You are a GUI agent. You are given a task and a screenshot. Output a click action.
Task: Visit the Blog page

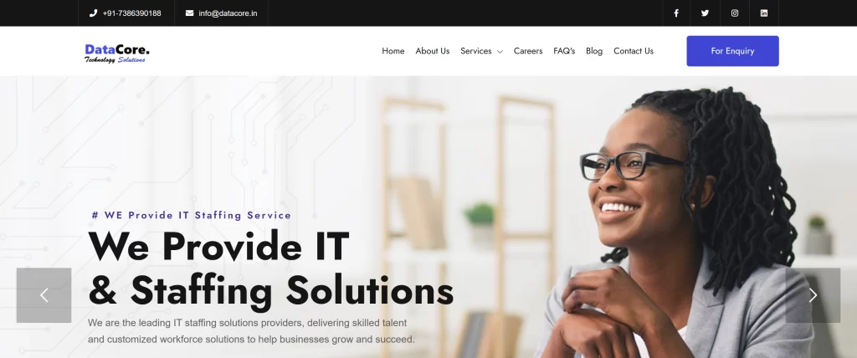click(x=594, y=51)
